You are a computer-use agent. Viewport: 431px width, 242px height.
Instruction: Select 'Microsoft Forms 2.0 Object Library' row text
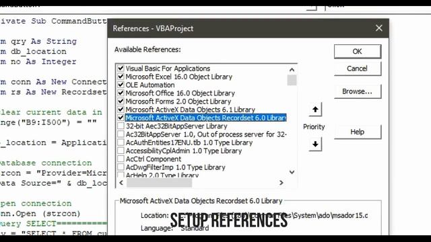178,102
